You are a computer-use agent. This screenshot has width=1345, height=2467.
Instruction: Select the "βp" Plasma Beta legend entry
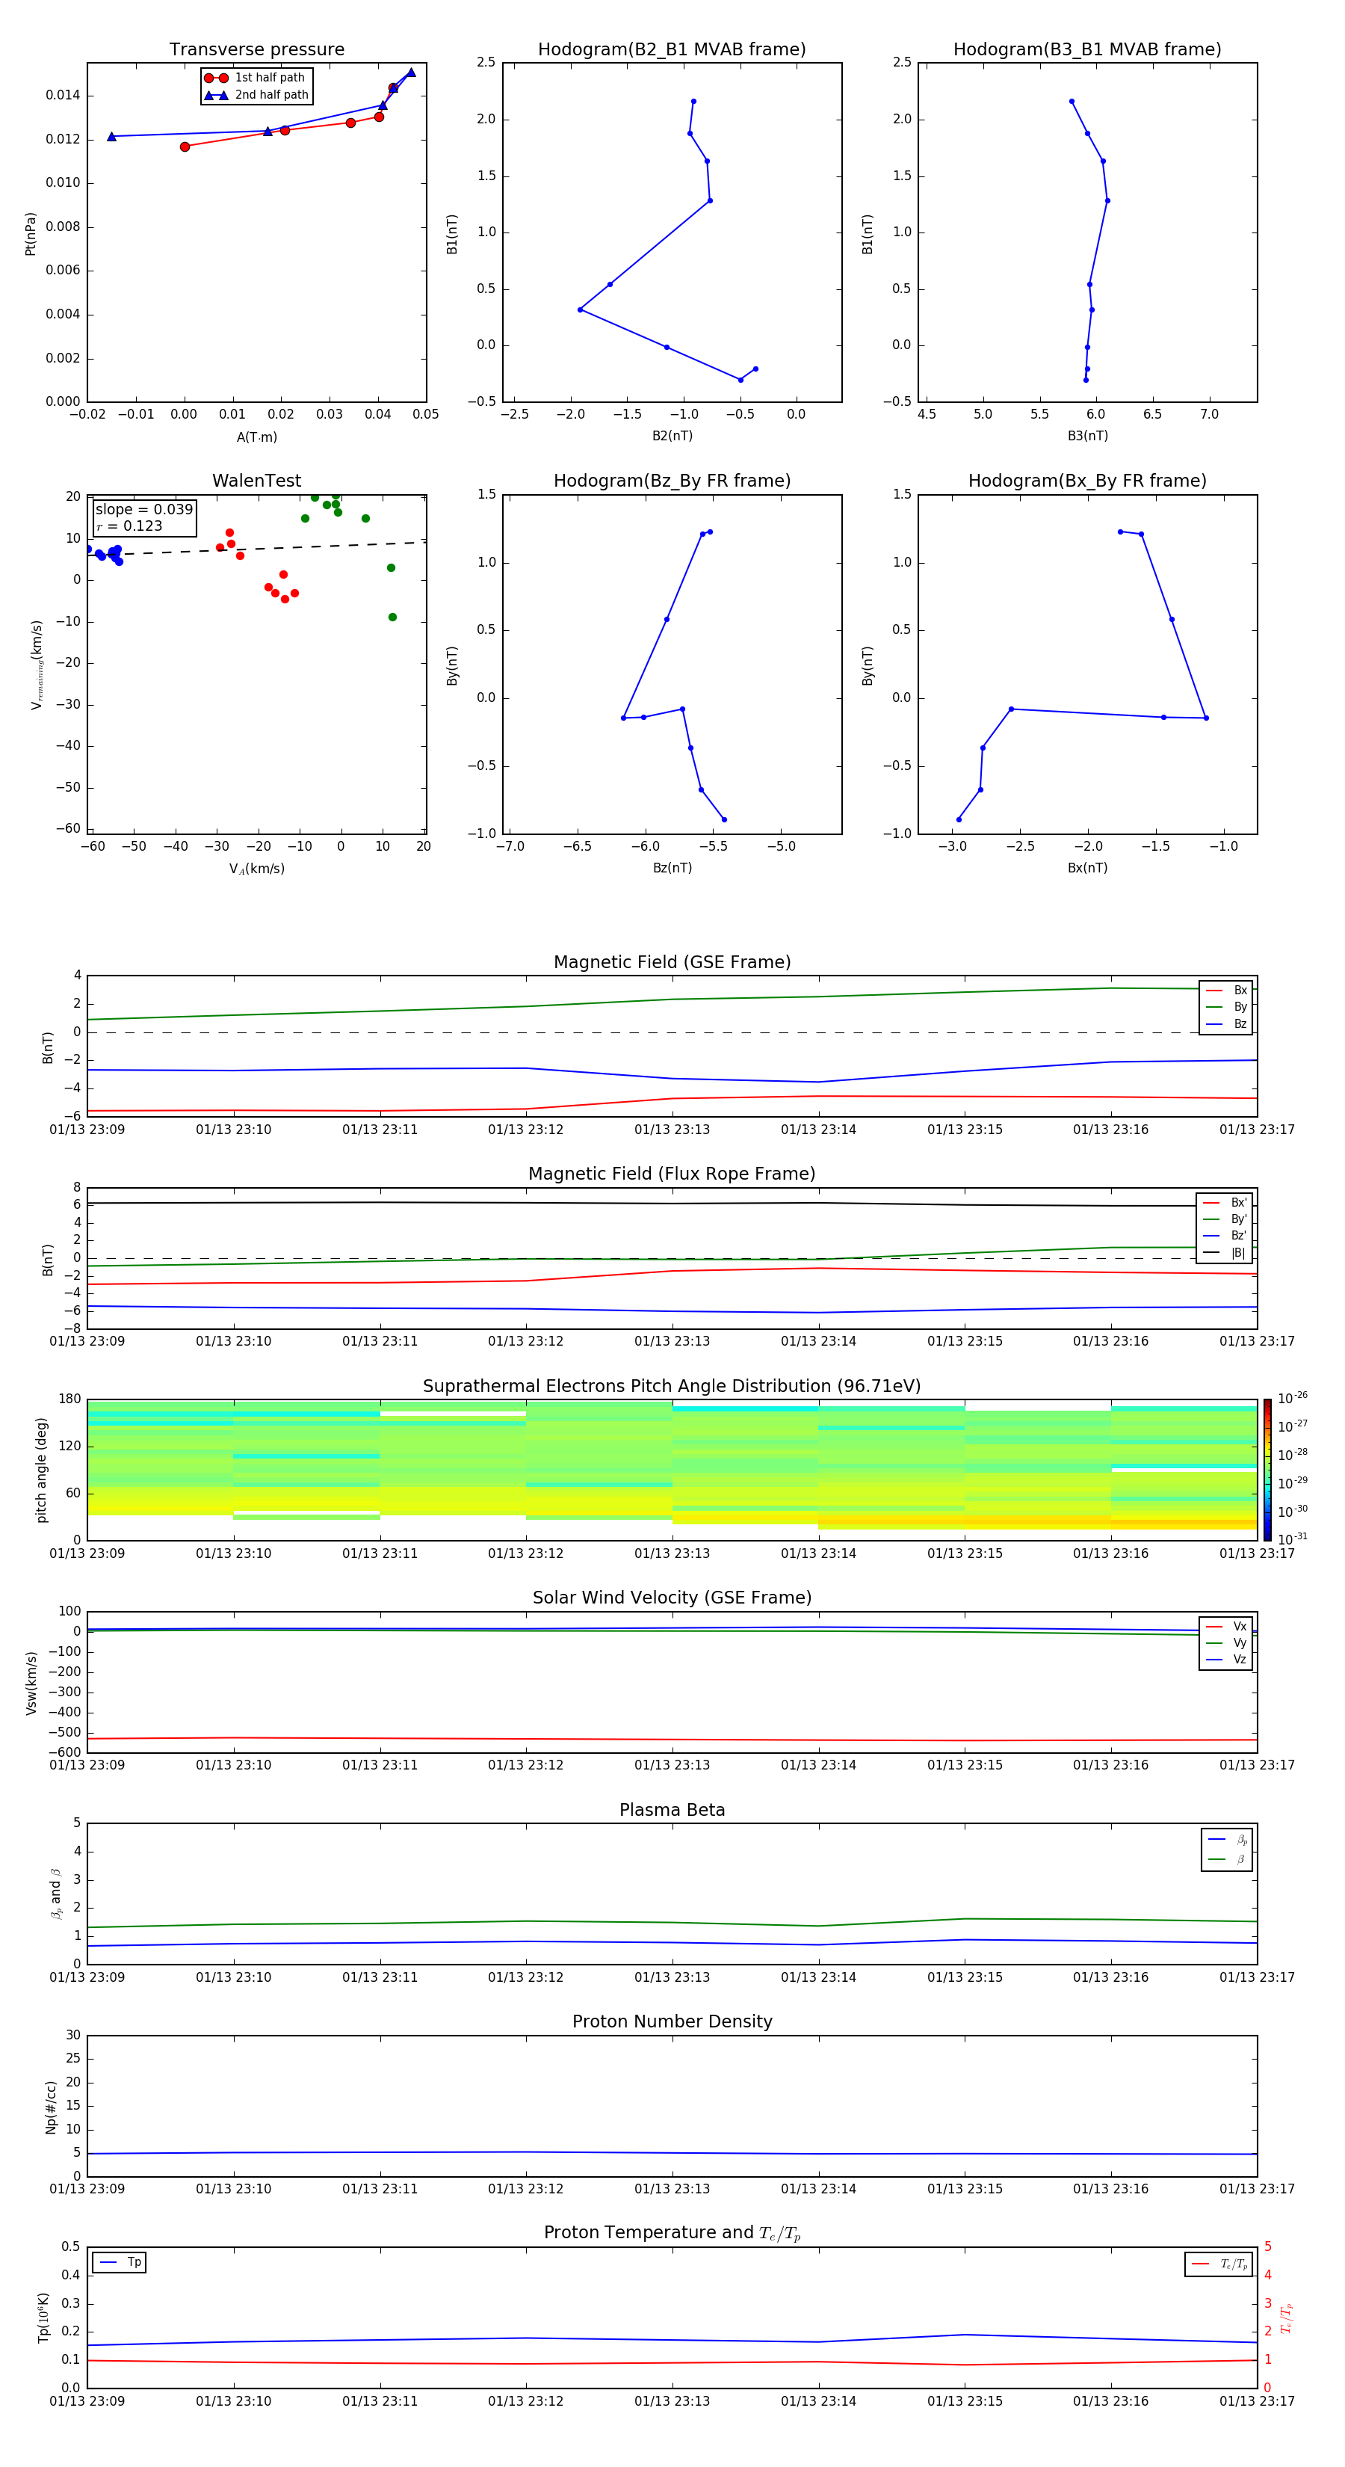click(x=1227, y=1840)
